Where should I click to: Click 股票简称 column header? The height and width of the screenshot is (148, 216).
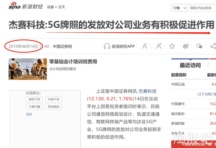point(179,75)
